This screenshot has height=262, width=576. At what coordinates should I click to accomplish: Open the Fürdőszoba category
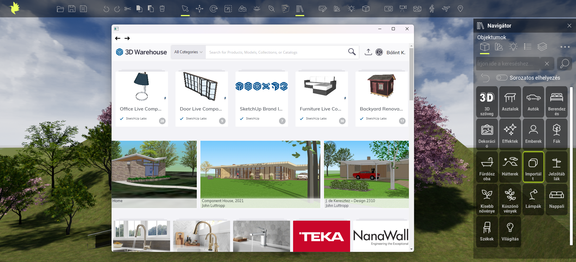[x=487, y=167]
